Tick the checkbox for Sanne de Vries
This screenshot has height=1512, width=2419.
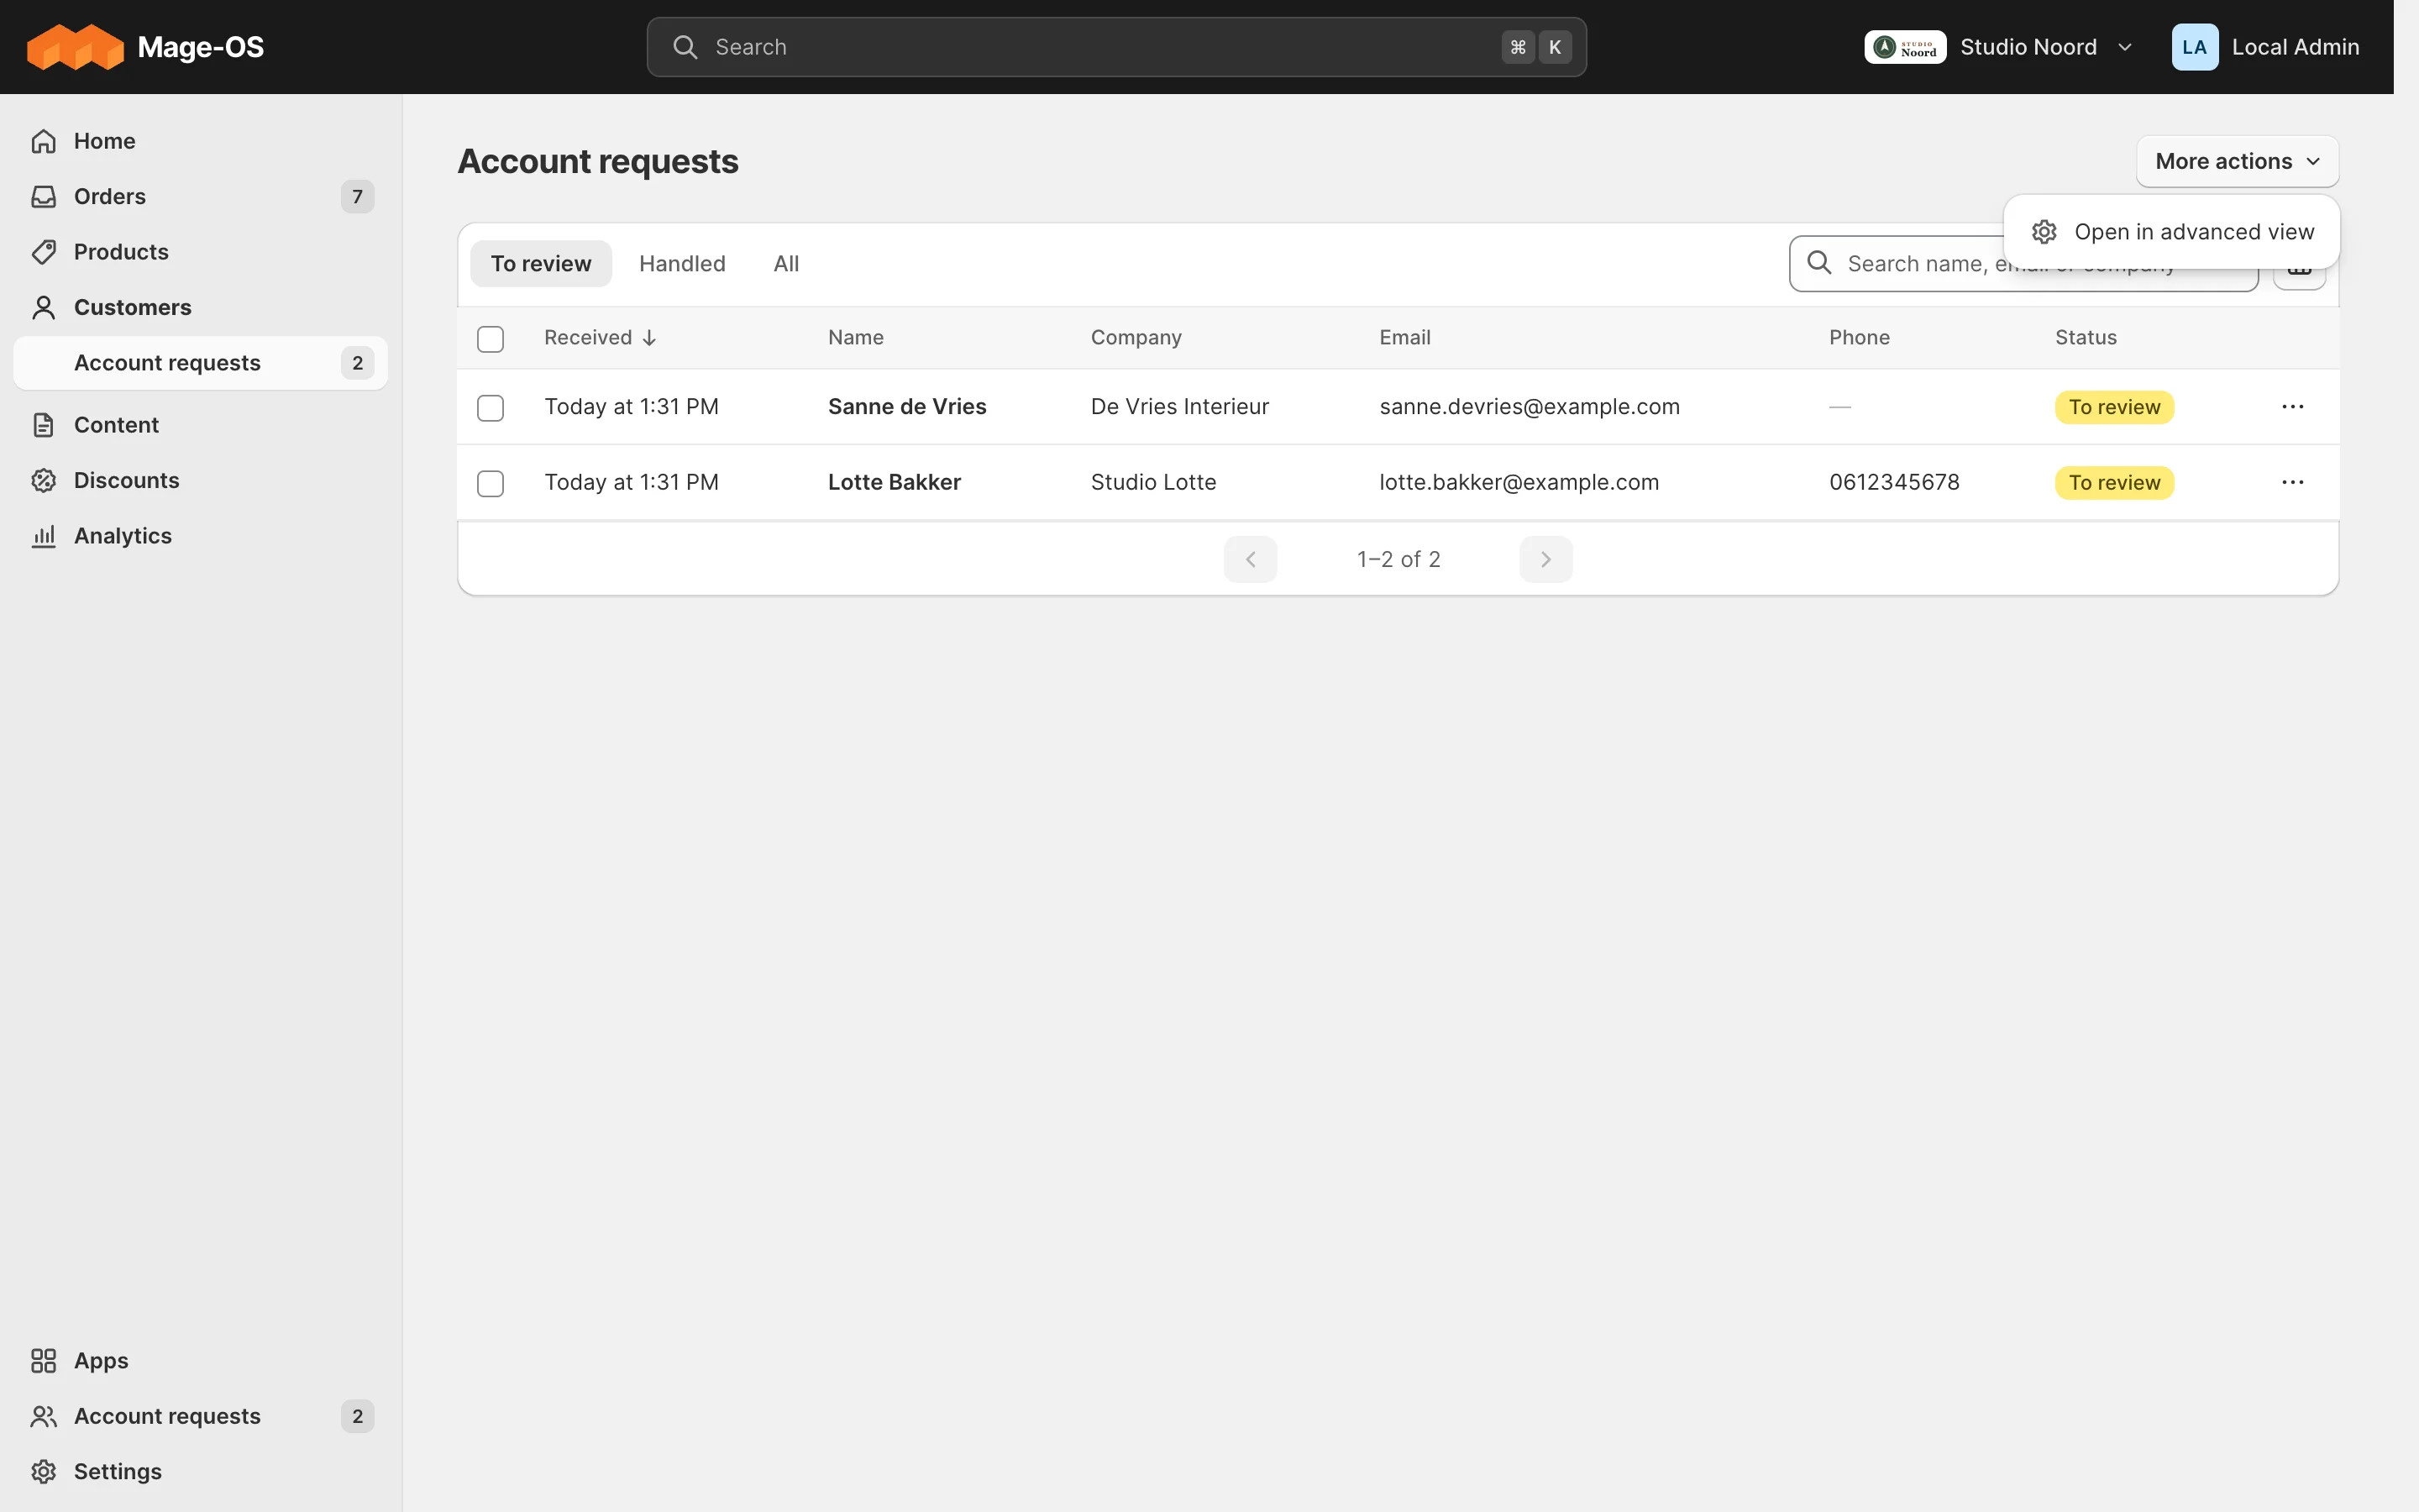click(x=490, y=408)
